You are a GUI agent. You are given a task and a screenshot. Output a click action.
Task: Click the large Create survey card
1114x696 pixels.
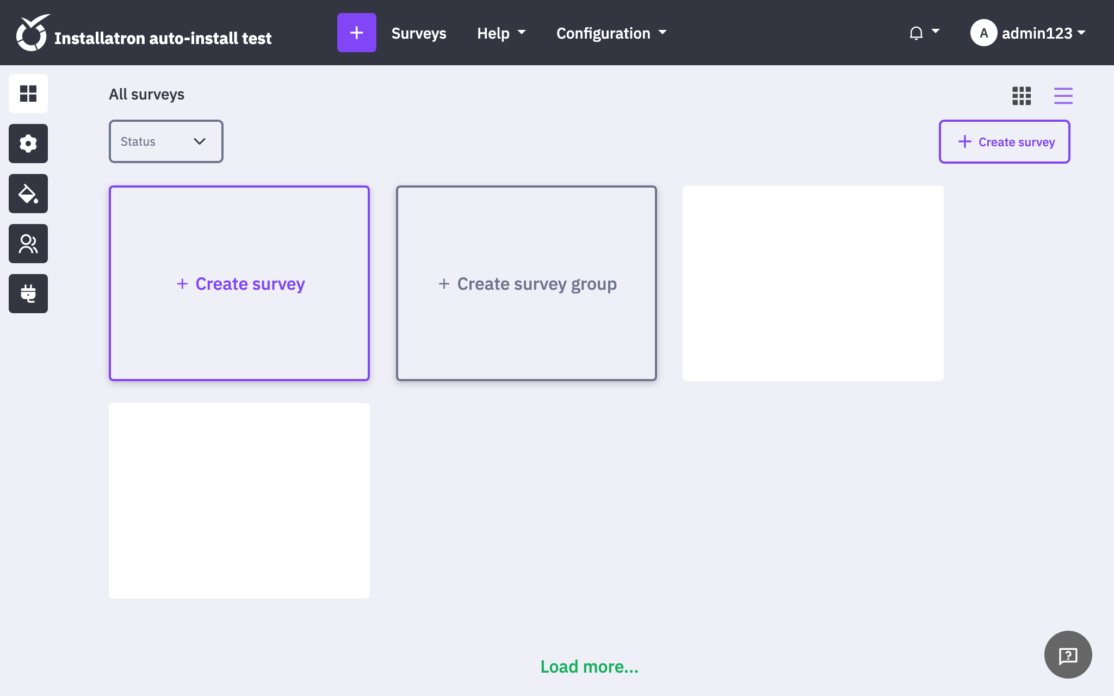239,283
